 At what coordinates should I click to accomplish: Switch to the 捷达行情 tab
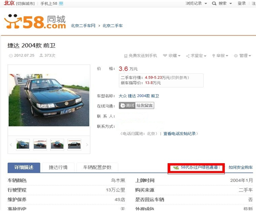point(58,167)
